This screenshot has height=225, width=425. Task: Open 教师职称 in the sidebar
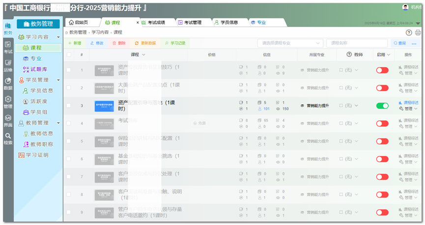pos(38,144)
